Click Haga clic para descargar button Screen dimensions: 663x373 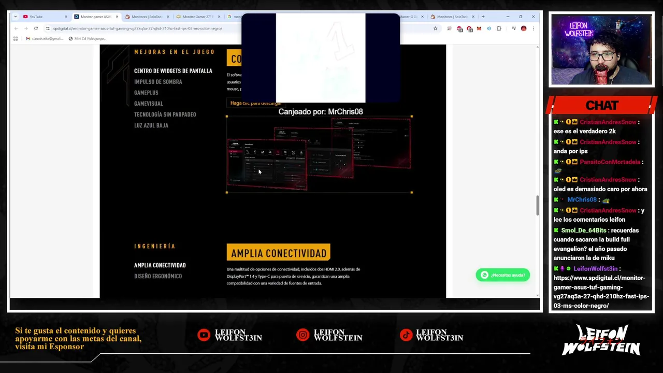coord(256,103)
